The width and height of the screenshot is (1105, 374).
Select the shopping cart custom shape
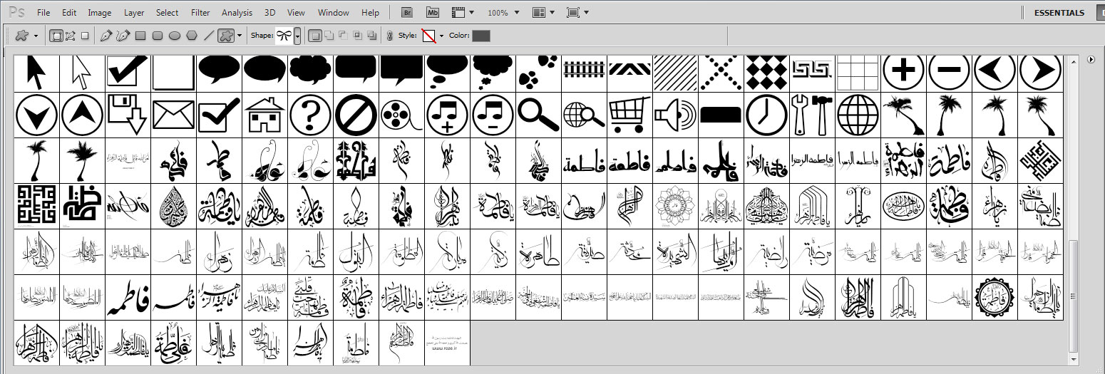(629, 113)
